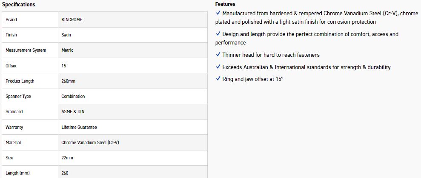Click the Satin finish value
The height and width of the screenshot is (178, 421).
point(66,35)
